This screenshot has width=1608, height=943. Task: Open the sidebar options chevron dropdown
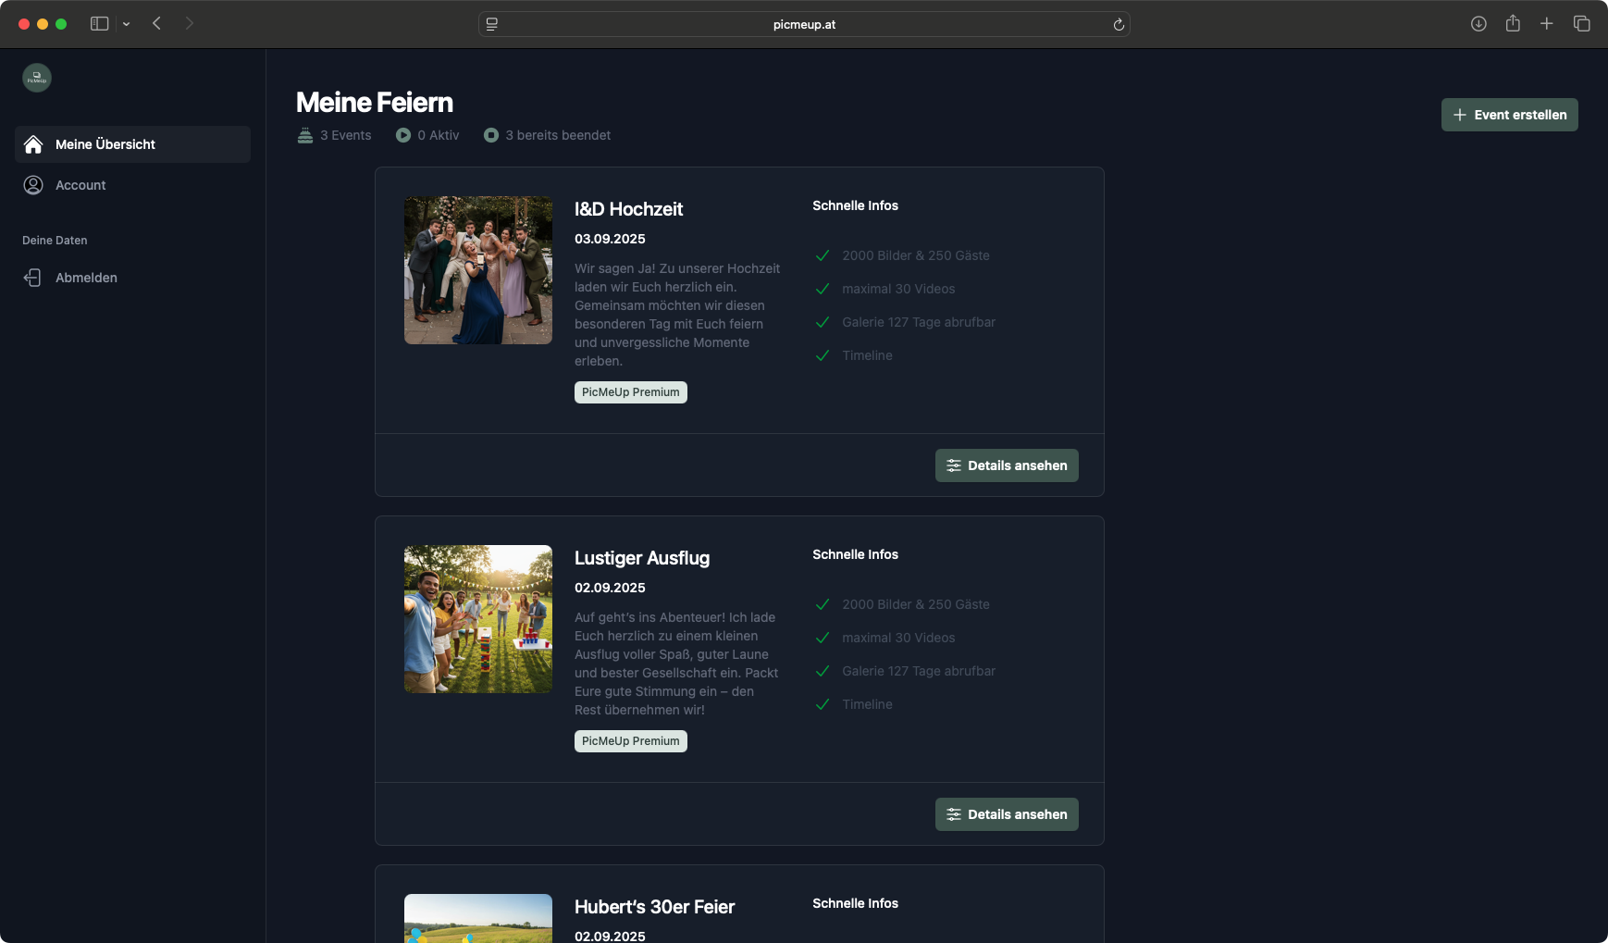(x=128, y=23)
